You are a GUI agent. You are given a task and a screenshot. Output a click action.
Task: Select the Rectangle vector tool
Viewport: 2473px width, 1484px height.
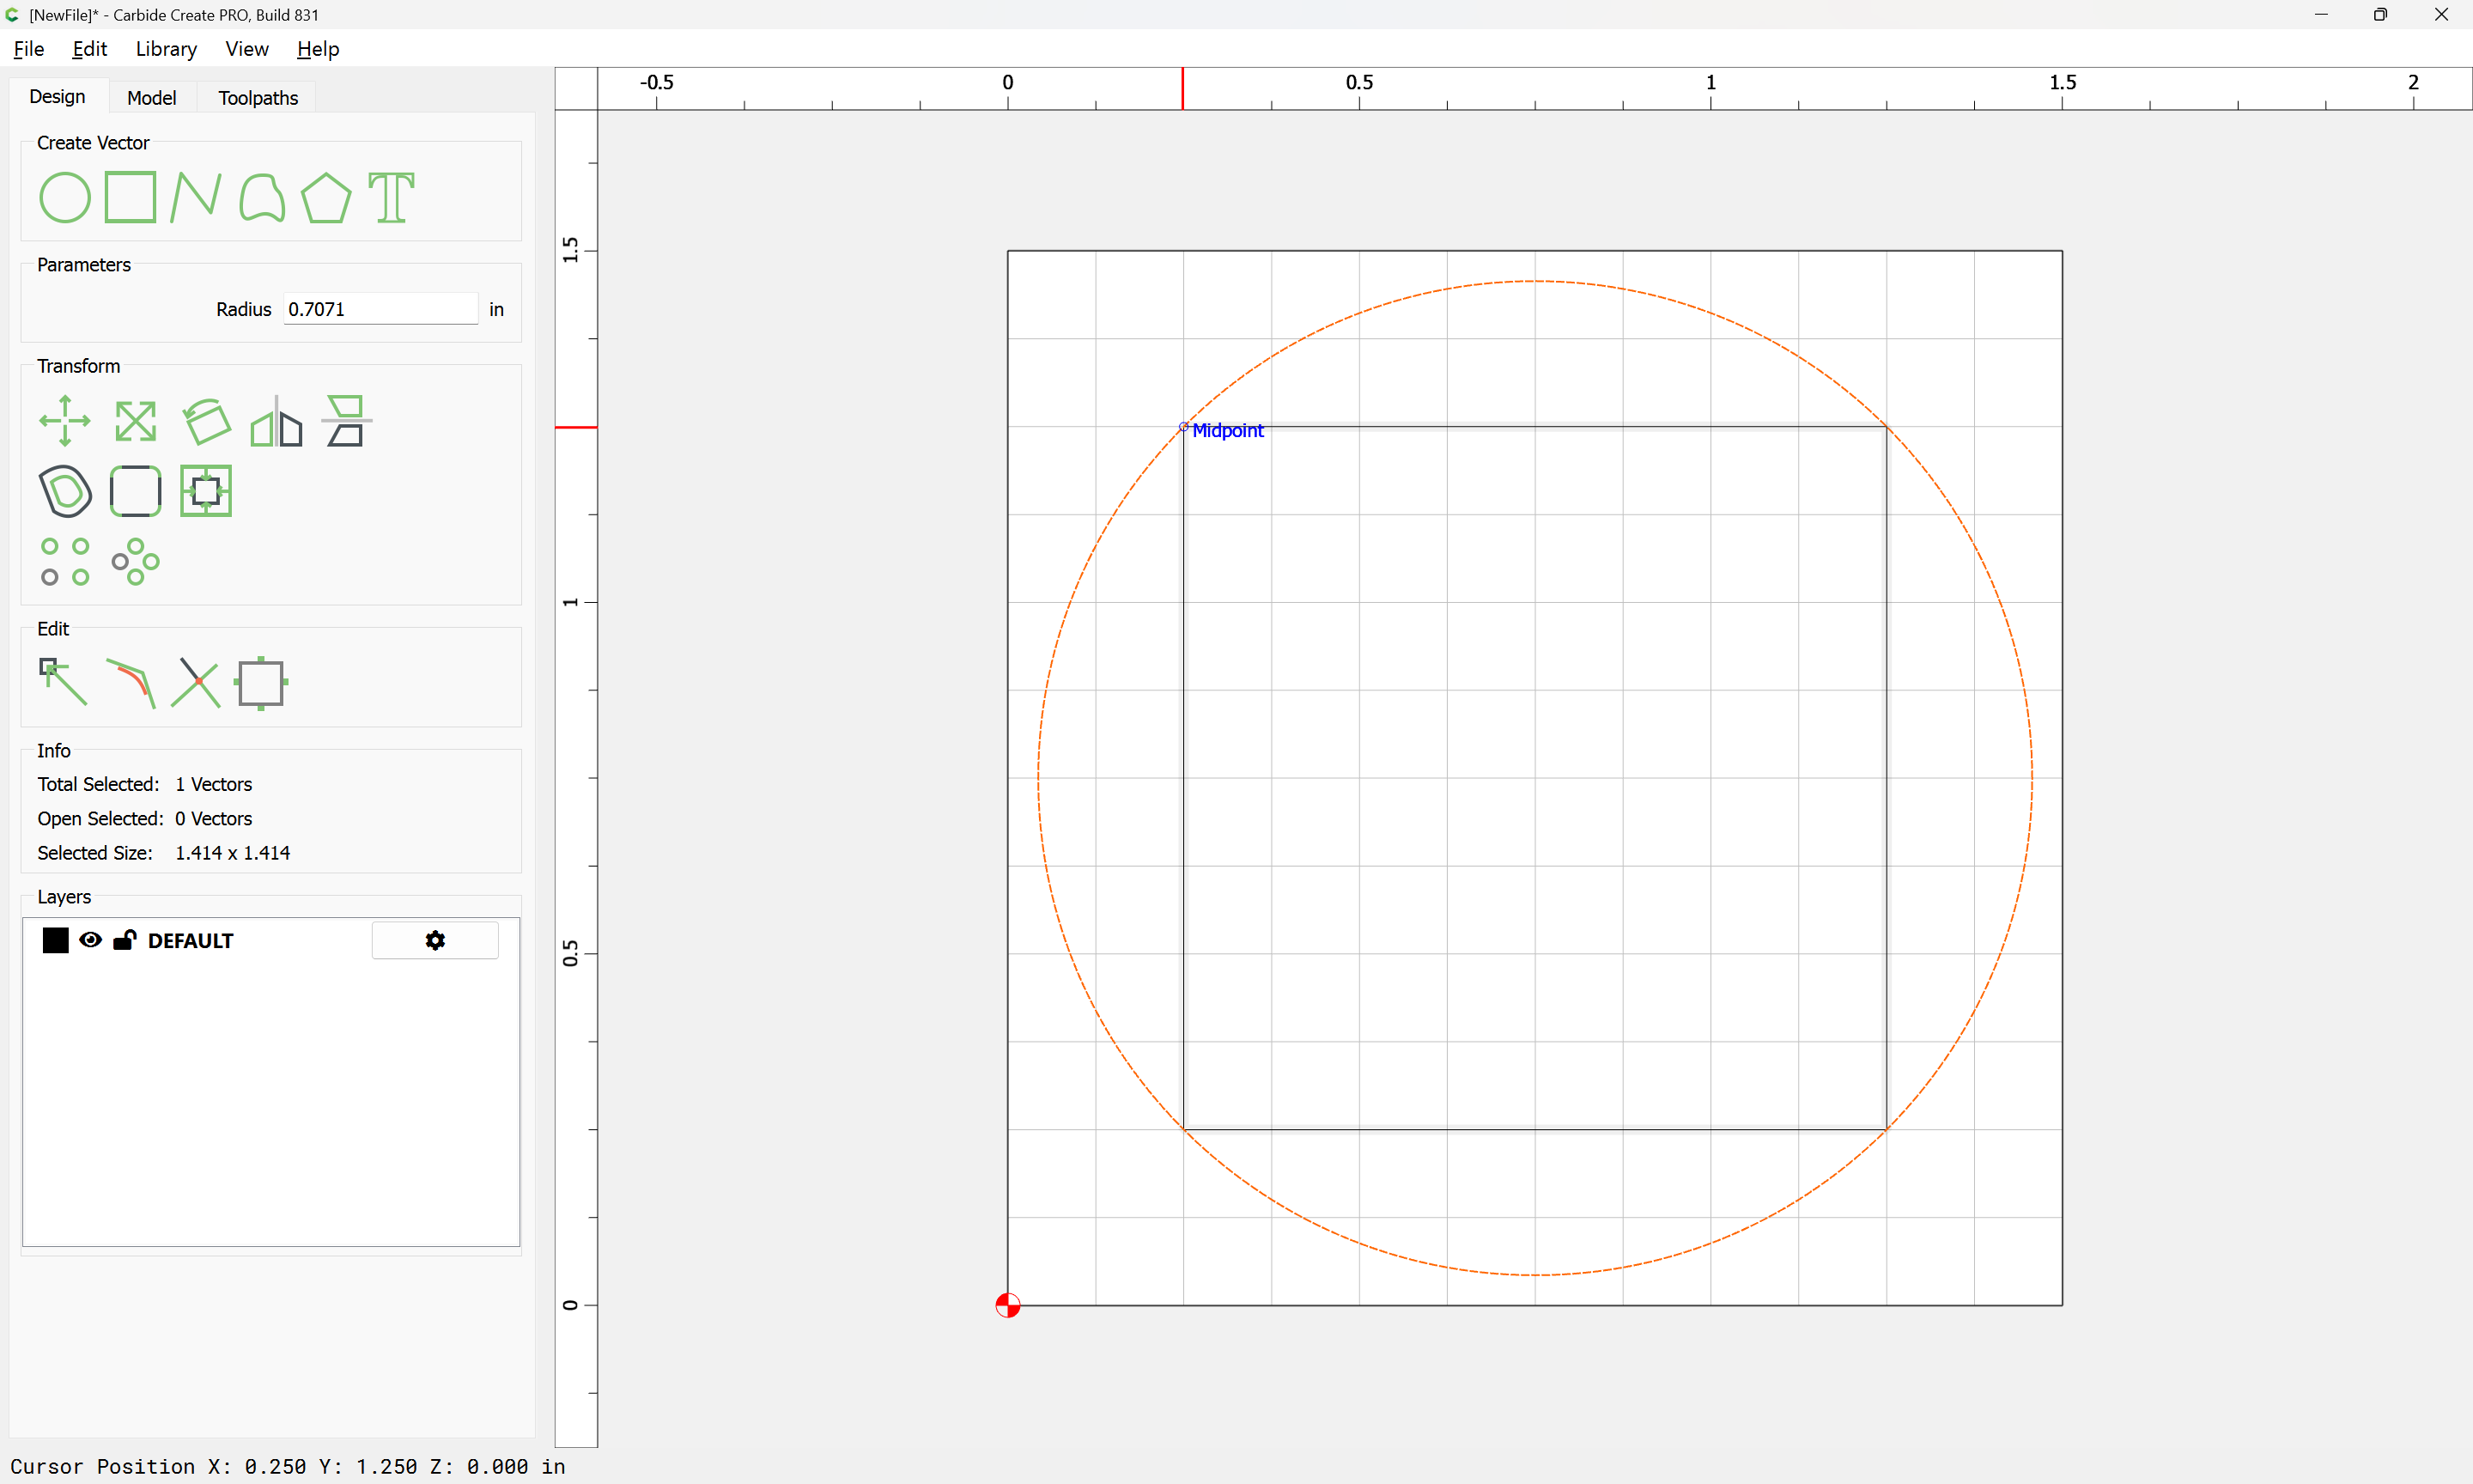[x=130, y=197]
